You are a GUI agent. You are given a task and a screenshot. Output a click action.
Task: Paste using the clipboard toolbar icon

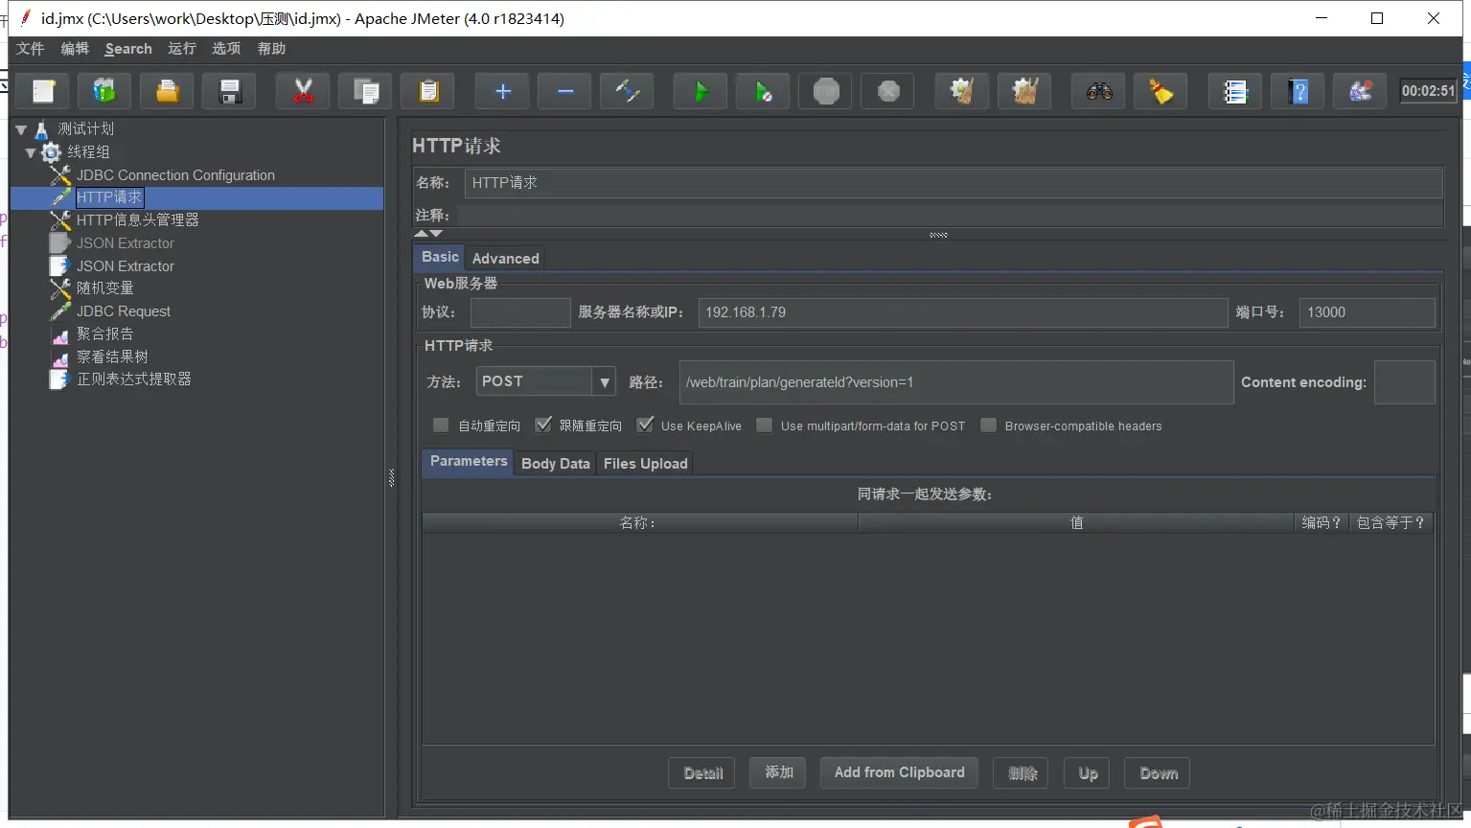coord(427,91)
